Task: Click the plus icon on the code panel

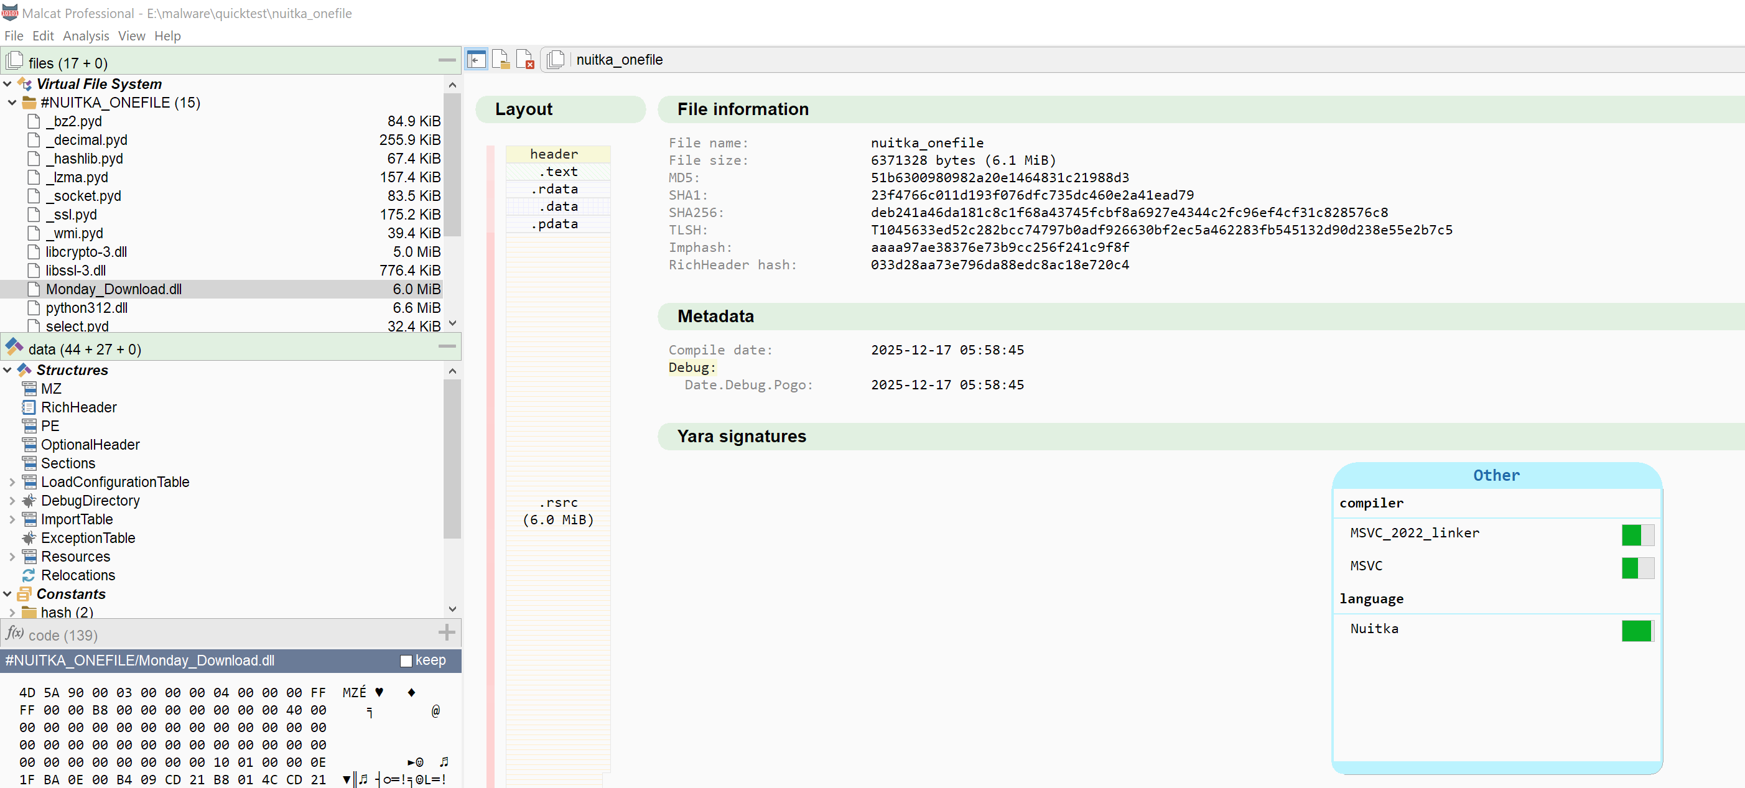Action: coord(447,633)
